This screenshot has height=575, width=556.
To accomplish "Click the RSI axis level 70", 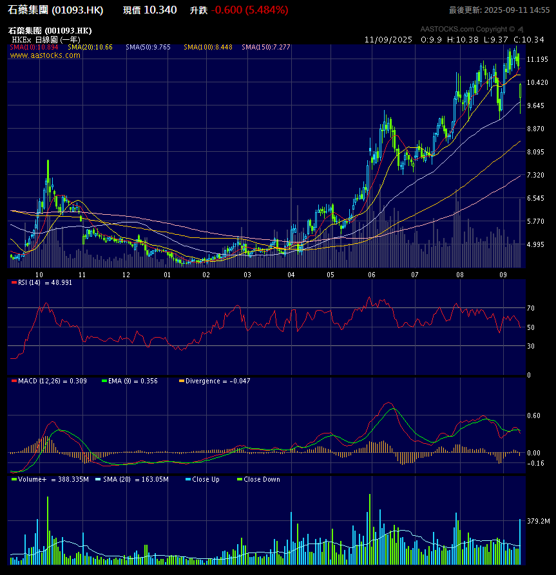I will tap(531, 308).
